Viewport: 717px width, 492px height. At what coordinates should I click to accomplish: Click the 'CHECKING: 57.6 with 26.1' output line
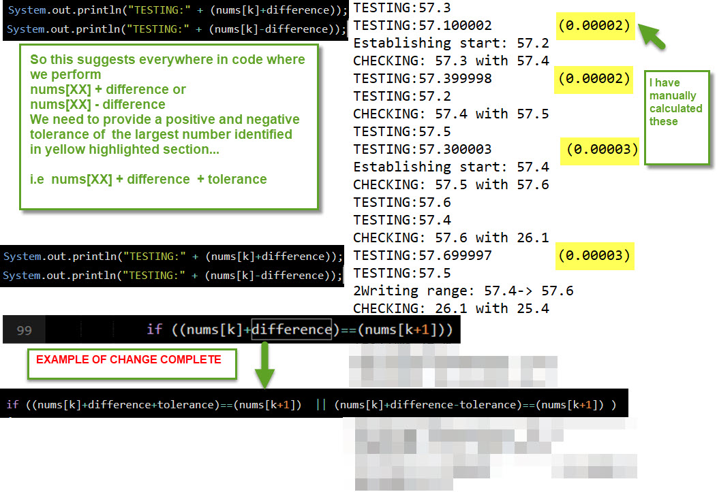451,237
